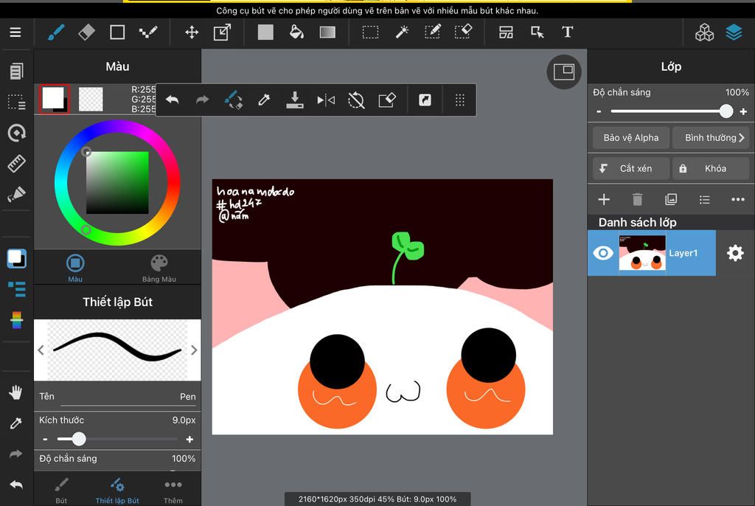Select the white foreground color swatch

tap(54, 100)
